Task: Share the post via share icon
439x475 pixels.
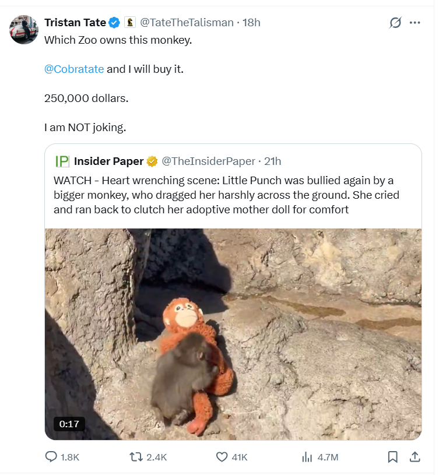Action: 415,458
